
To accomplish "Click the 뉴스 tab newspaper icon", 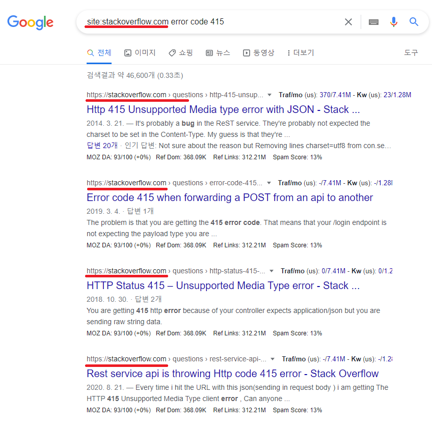I will click(209, 53).
